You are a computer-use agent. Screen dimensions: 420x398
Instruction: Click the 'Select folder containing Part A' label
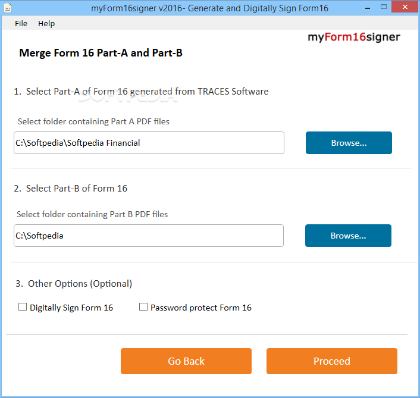click(93, 121)
